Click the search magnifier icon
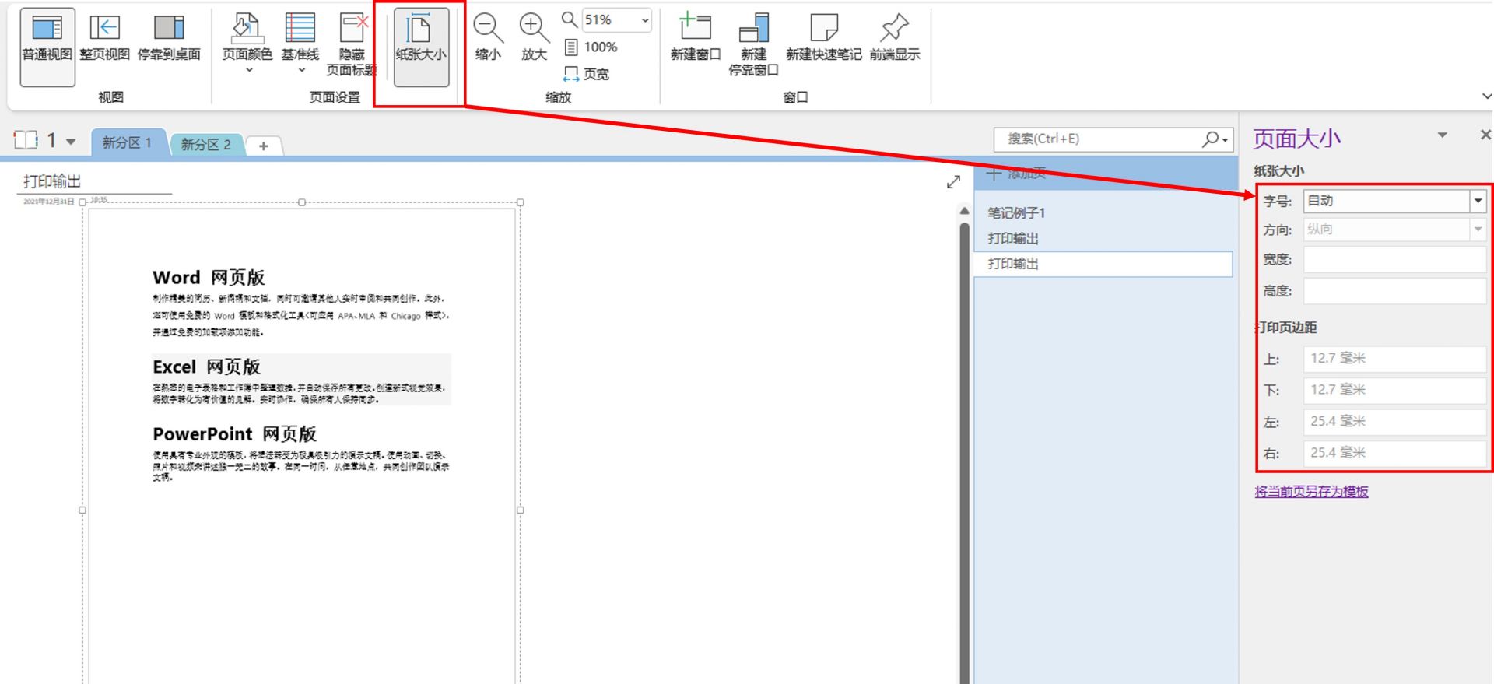 1212,139
